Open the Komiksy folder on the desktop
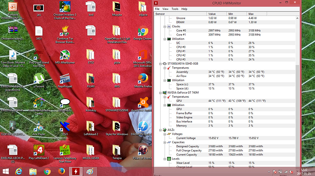315x176 pixels. tap(91, 105)
